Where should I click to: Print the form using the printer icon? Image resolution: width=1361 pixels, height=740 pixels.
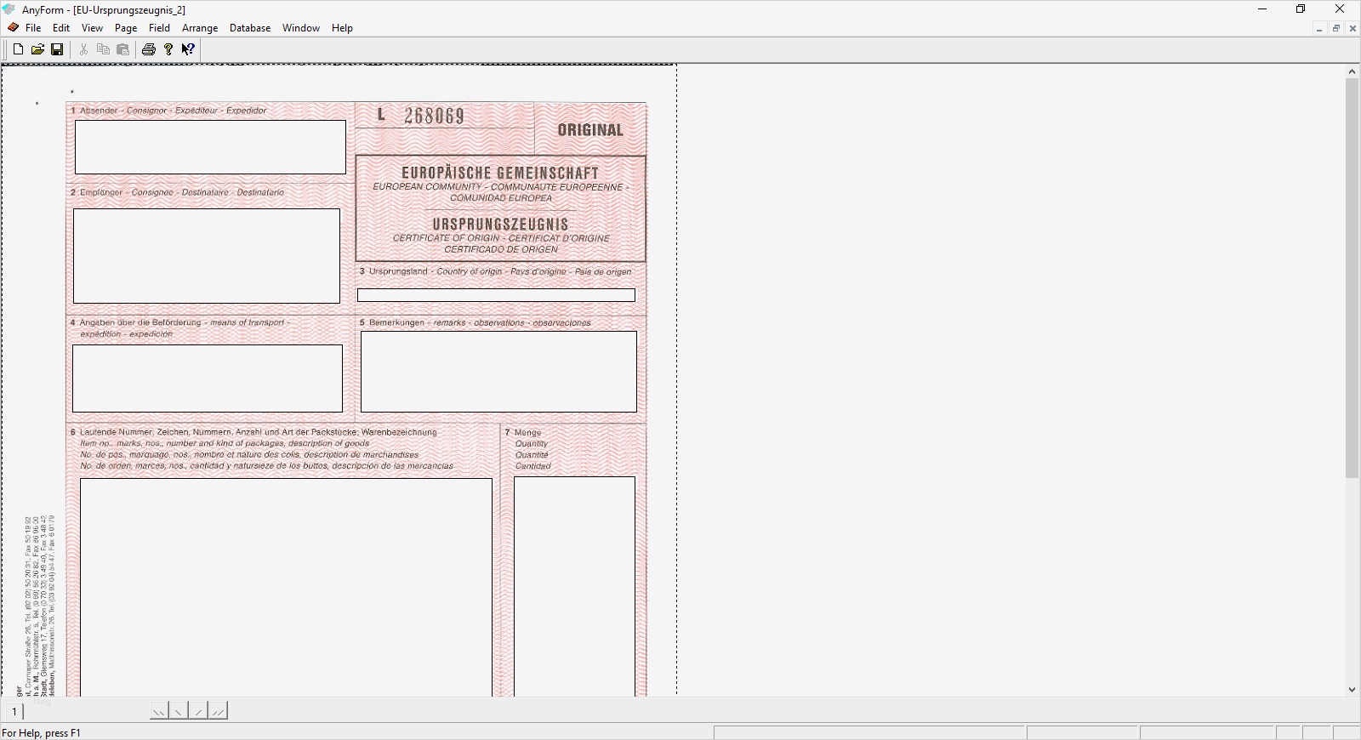[149, 49]
